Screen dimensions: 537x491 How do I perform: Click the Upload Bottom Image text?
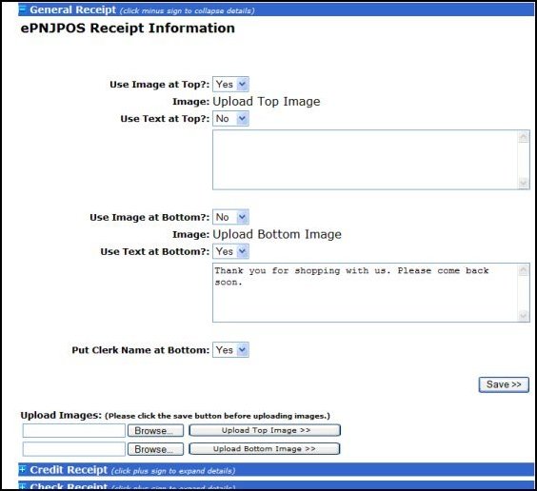277,234
